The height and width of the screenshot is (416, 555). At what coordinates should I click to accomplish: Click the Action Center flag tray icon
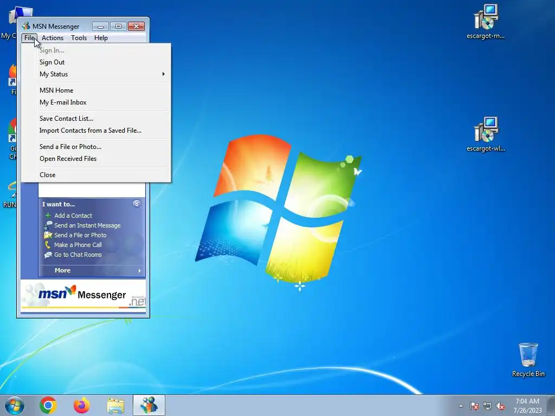(x=474, y=406)
